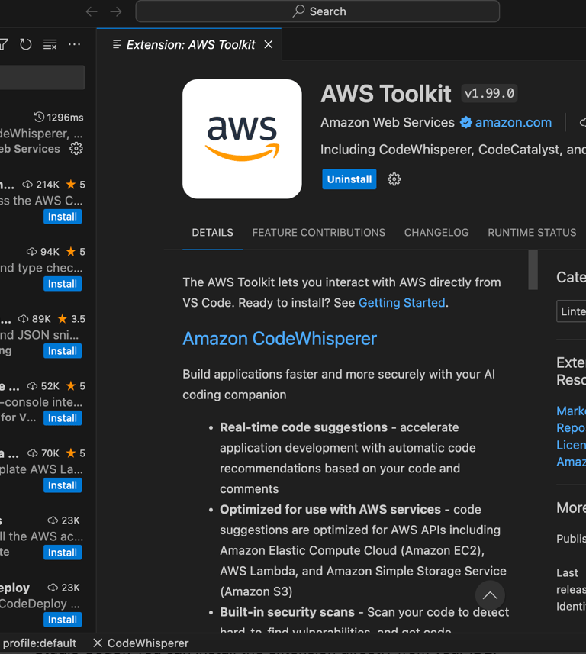The image size is (586, 654).
Task: Open the Getting Started link
Action: 401,302
